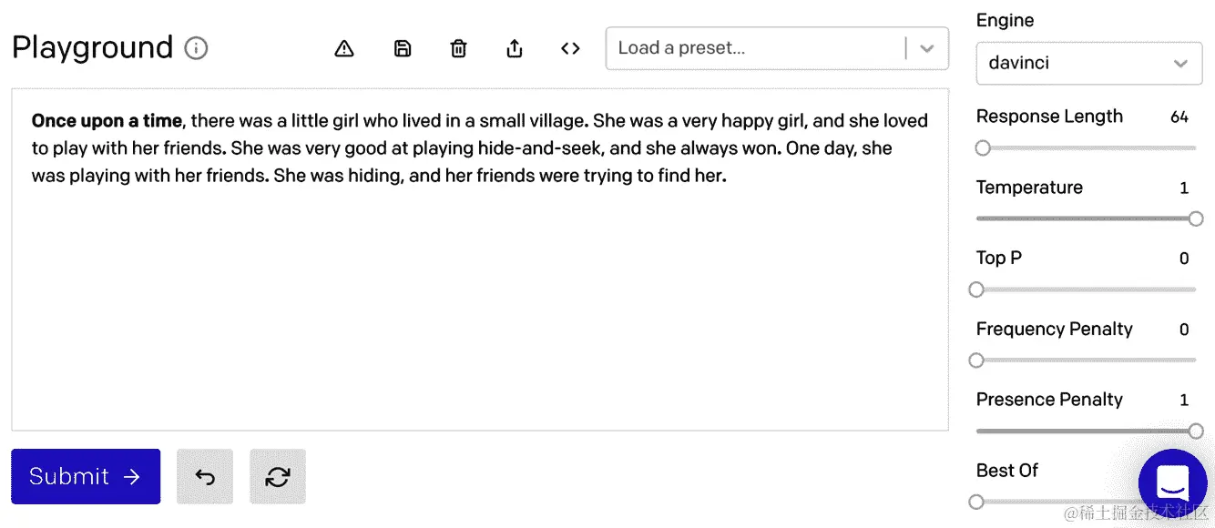The width and height of the screenshot is (1215, 528).
Task: View code with the angle brackets icon
Action: coord(570,48)
